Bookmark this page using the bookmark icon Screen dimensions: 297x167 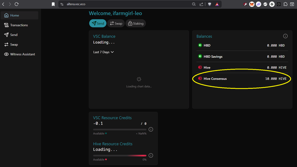click(53, 4)
